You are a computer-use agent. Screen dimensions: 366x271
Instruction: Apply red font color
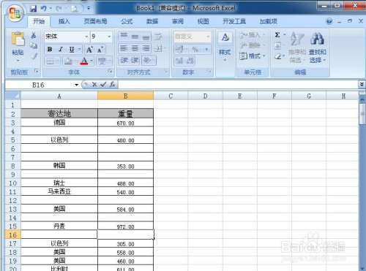click(x=84, y=61)
